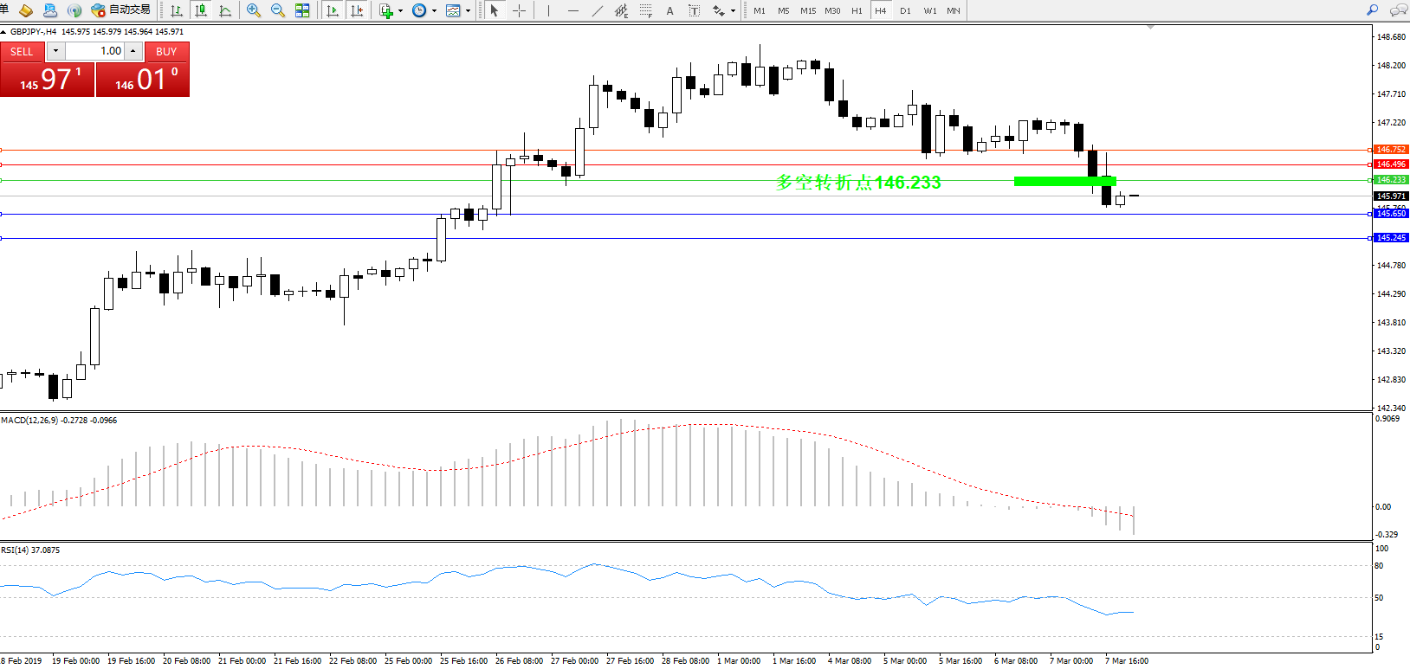The width and height of the screenshot is (1410, 669).
Task: Zoom in on the chart
Action: coord(253,10)
